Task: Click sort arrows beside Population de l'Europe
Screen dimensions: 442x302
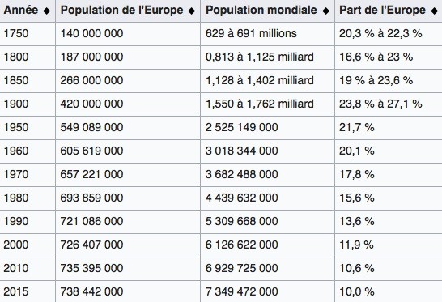Action: point(191,11)
